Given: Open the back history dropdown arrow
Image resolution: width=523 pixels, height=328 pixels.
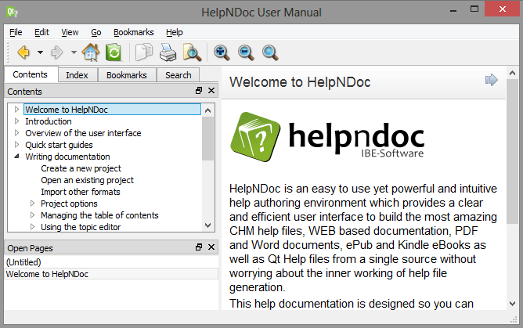Looking at the screenshot, I should (41, 52).
